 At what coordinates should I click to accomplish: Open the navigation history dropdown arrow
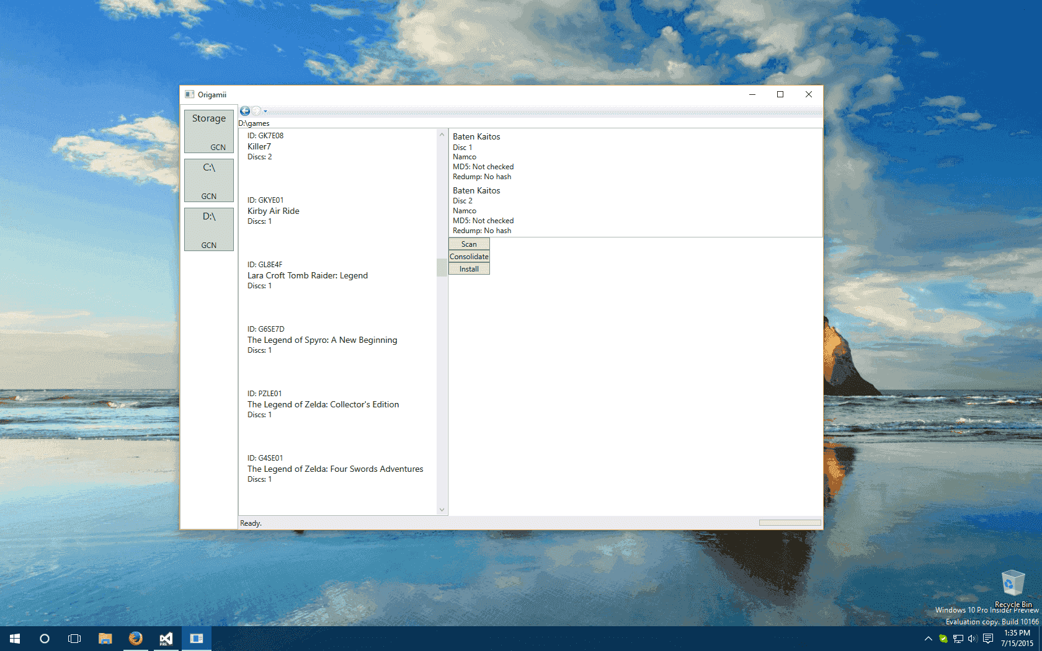pos(265,112)
